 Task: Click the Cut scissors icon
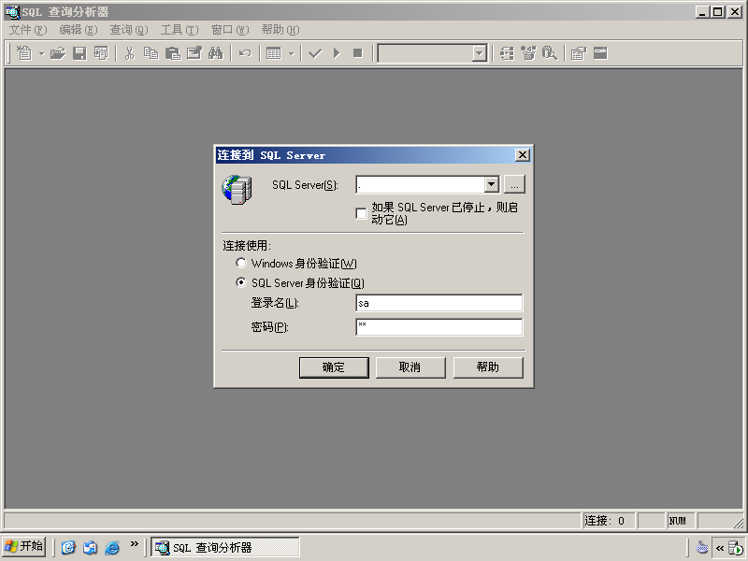coord(129,53)
